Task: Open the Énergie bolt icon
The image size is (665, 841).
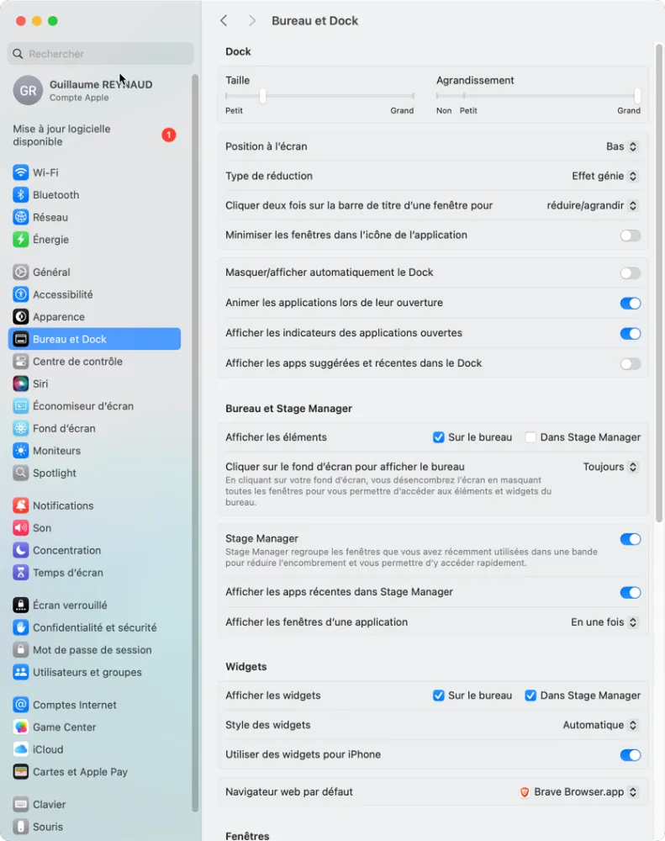Action: pyautogui.click(x=20, y=239)
